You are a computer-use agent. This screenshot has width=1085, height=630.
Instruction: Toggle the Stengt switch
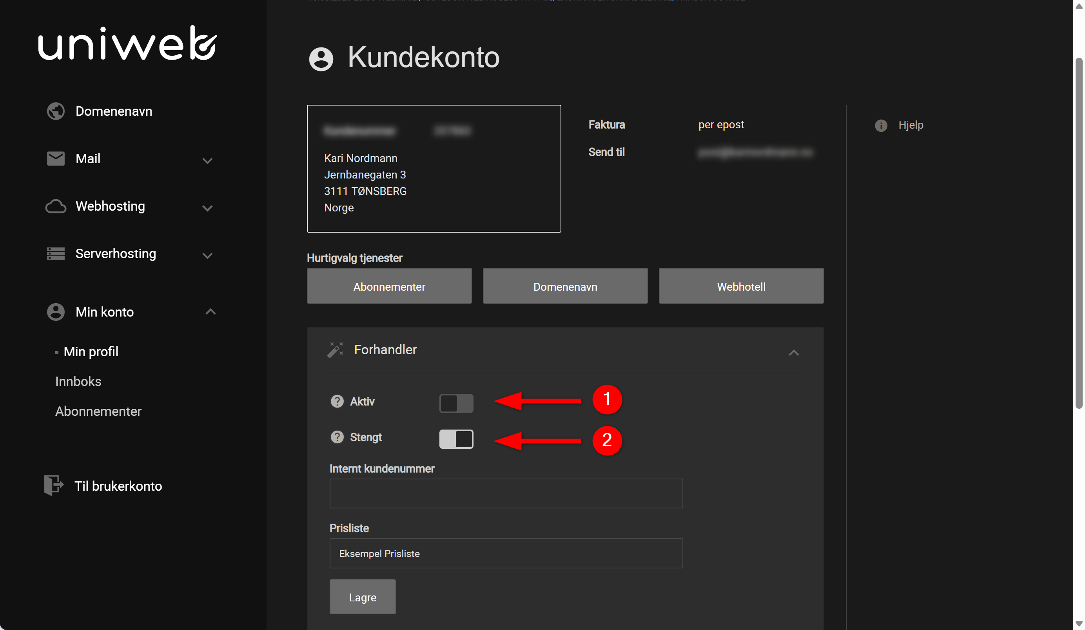pyautogui.click(x=456, y=439)
